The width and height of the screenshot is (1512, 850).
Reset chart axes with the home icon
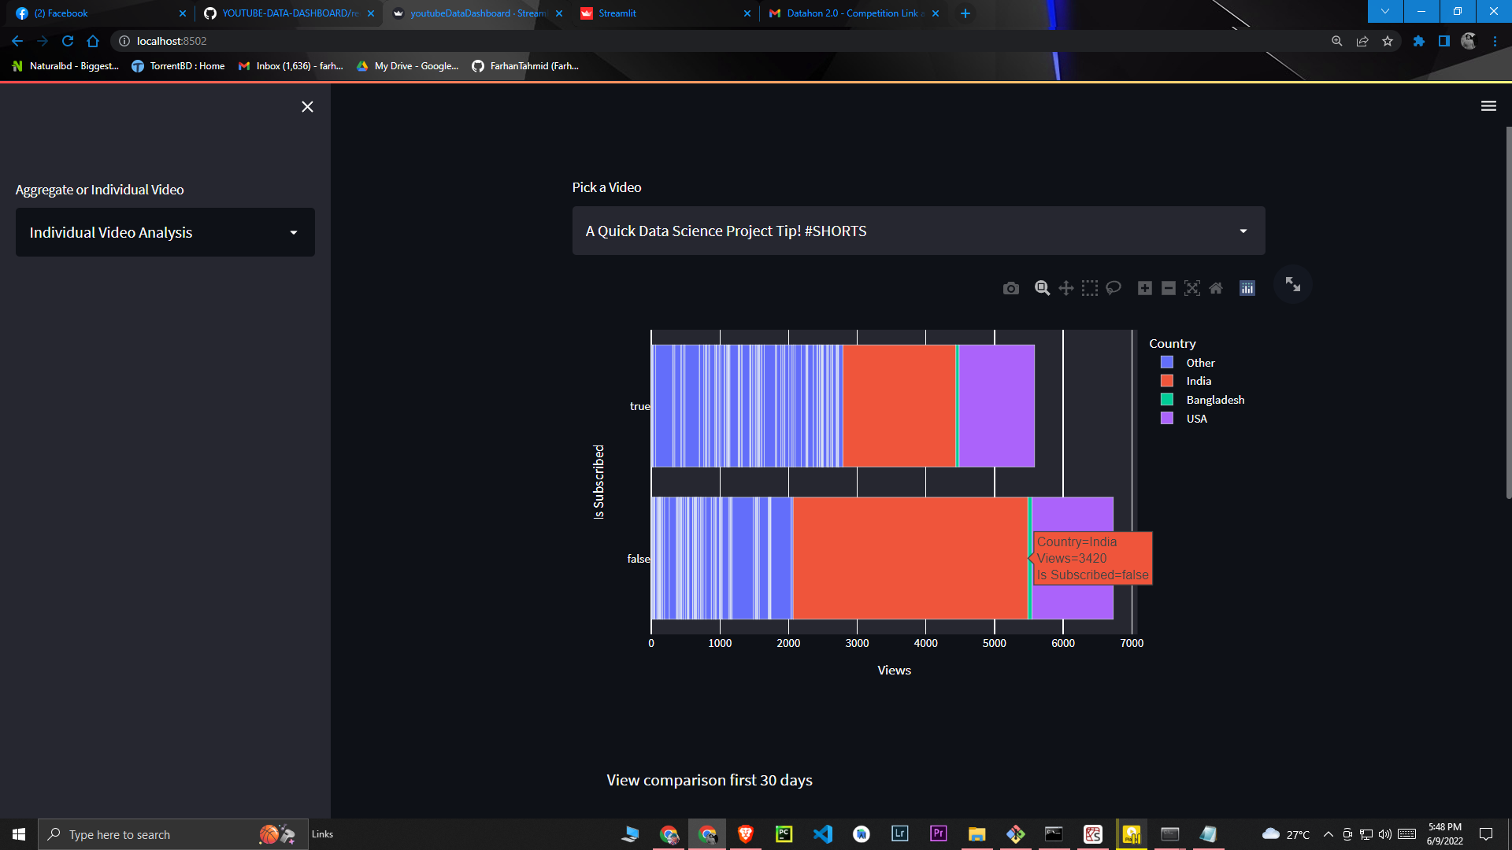(x=1216, y=288)
